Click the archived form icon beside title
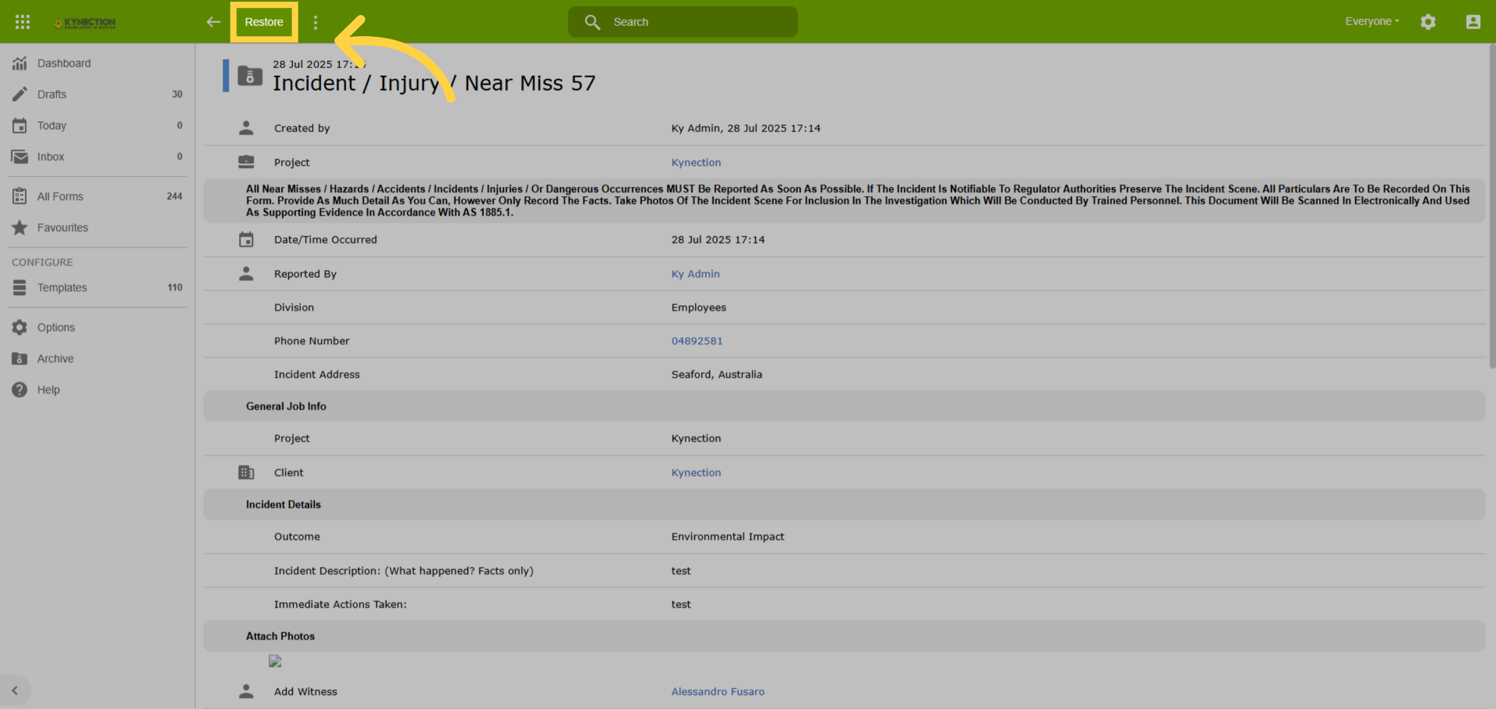The height and width of the screenshot is (709, 1496). 250,76
